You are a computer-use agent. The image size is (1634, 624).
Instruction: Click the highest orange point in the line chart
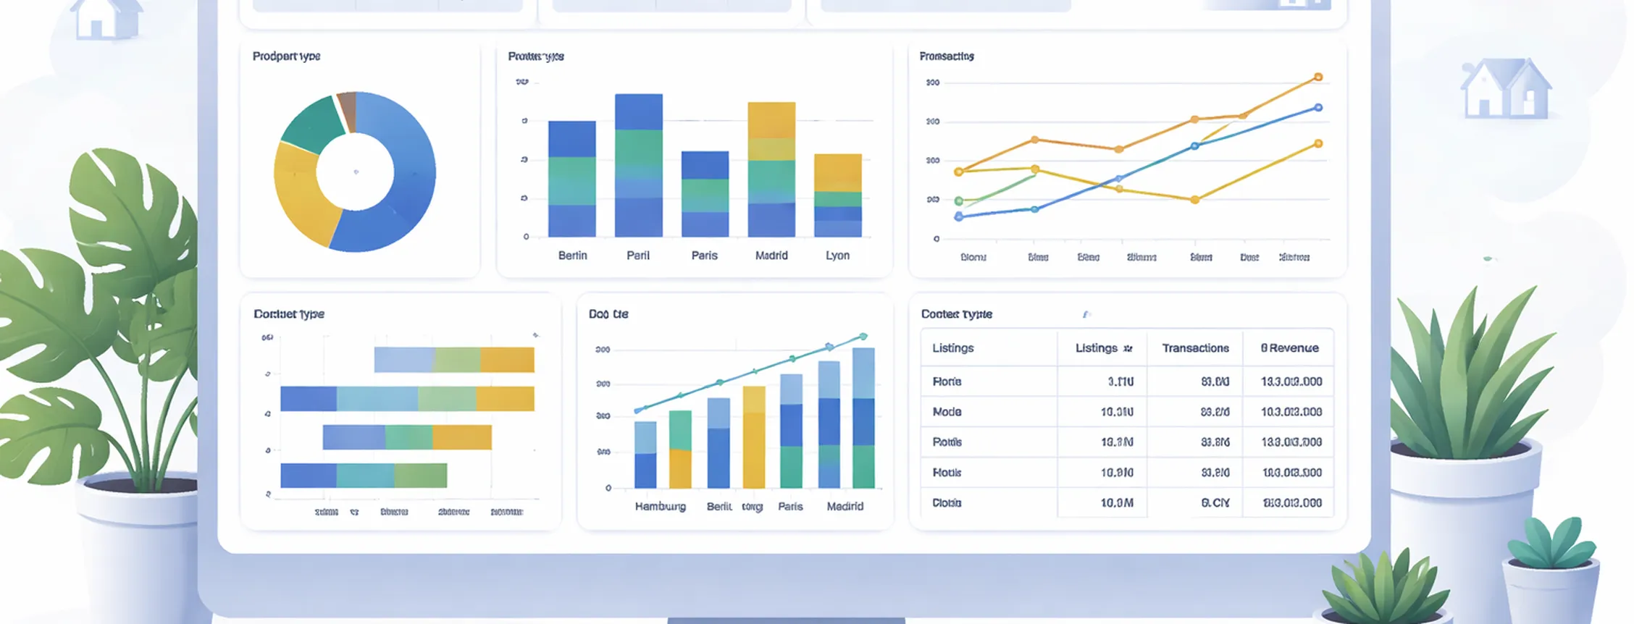(1318, 77)
